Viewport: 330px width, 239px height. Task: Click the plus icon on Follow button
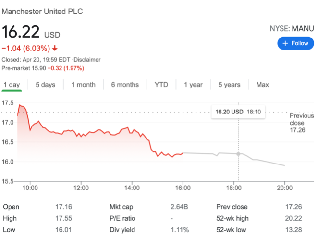click(x=285, y=43)
